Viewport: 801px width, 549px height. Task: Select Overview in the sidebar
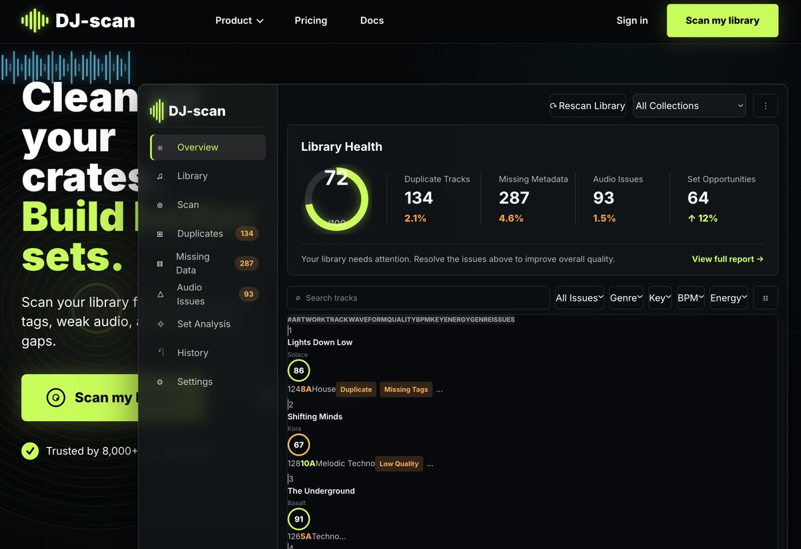tap(208, 147)
